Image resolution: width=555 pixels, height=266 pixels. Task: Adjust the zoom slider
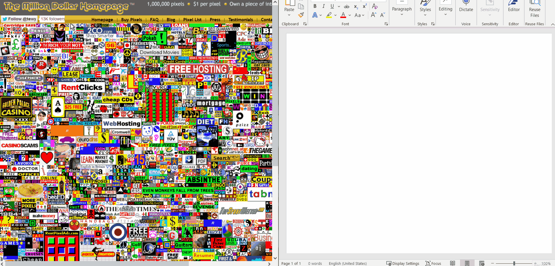tap(514, 263)
